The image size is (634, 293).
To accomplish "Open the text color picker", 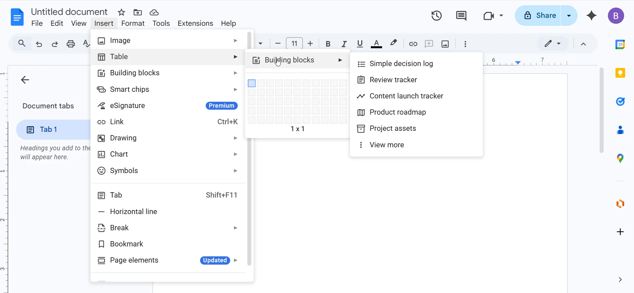I will 376,44.
